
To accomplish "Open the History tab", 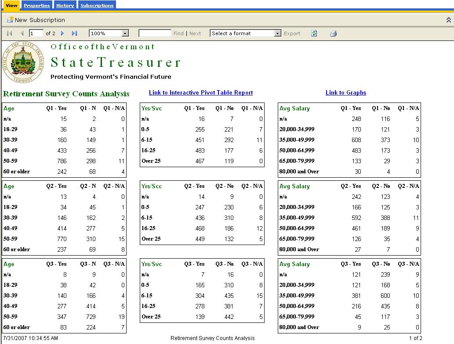I will 65,5.
